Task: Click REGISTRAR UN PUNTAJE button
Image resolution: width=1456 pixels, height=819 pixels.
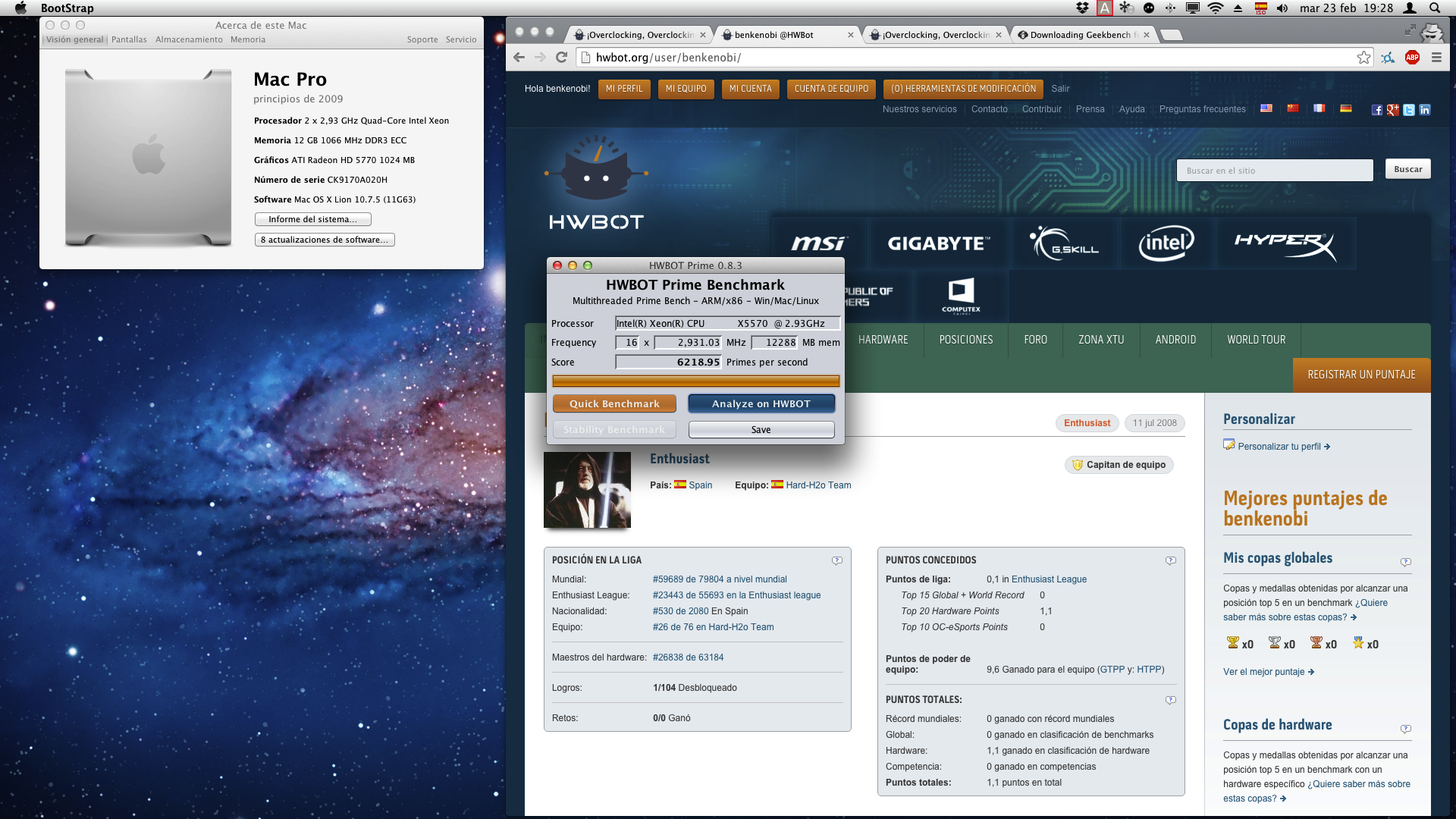Action: [1361, 375]
